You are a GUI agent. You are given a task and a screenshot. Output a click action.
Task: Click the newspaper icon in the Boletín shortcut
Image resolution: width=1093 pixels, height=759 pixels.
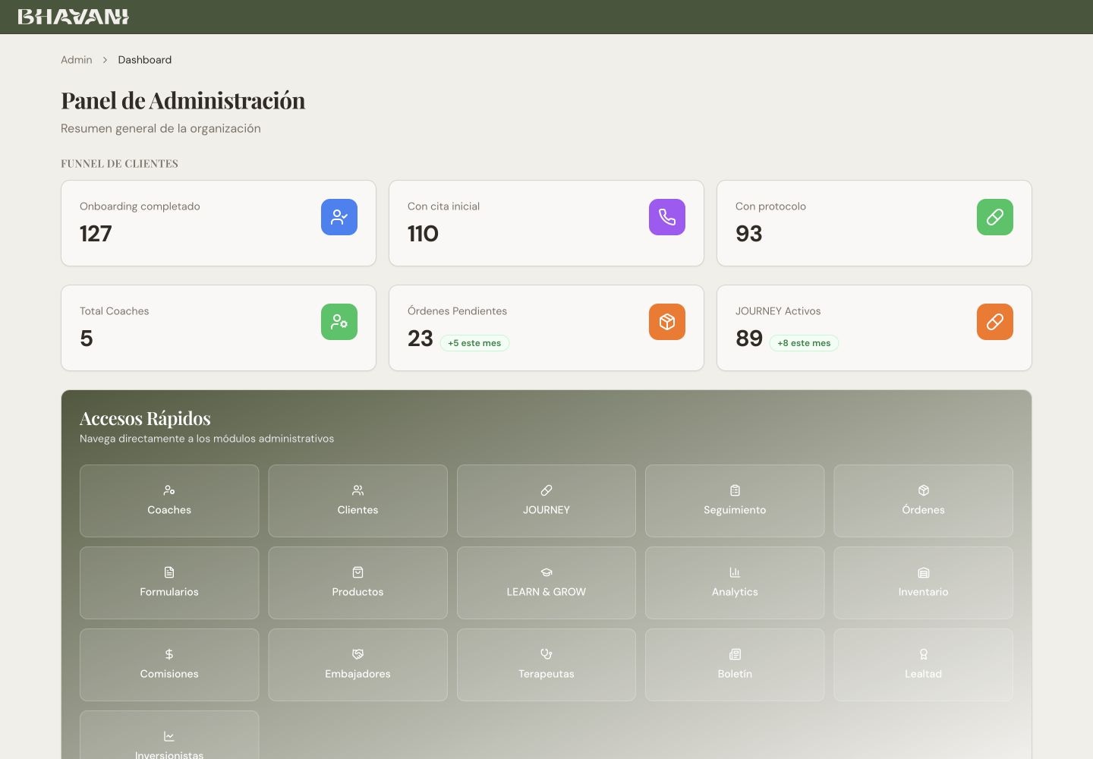pyautogui.click(x=735, y=654)
